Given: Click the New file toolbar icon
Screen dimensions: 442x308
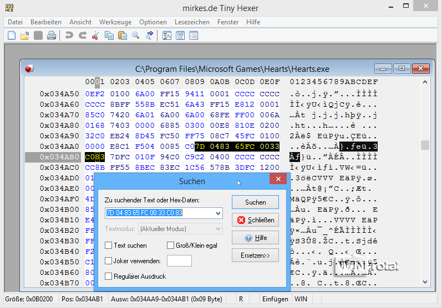Looking at the screenshot, I should (x=12, y=35).
